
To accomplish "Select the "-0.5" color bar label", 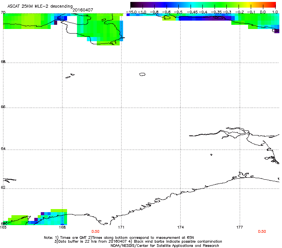I will pos(178,12).
